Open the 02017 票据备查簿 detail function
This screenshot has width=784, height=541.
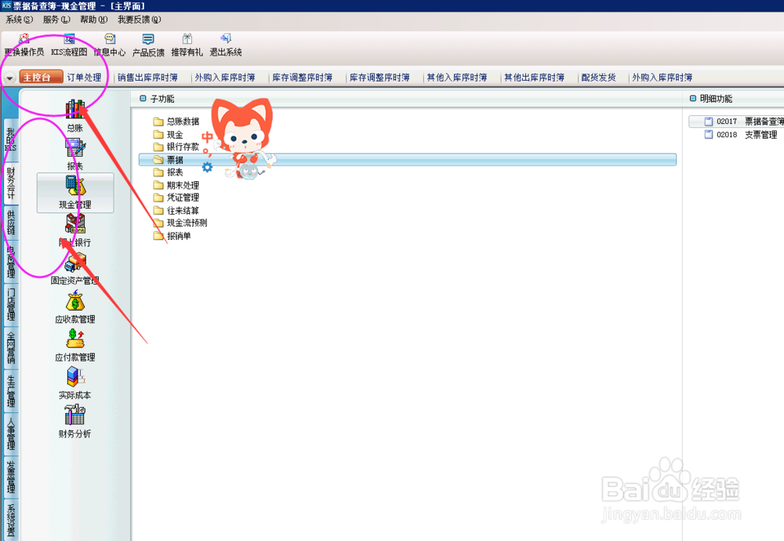[x=736, y=122]
